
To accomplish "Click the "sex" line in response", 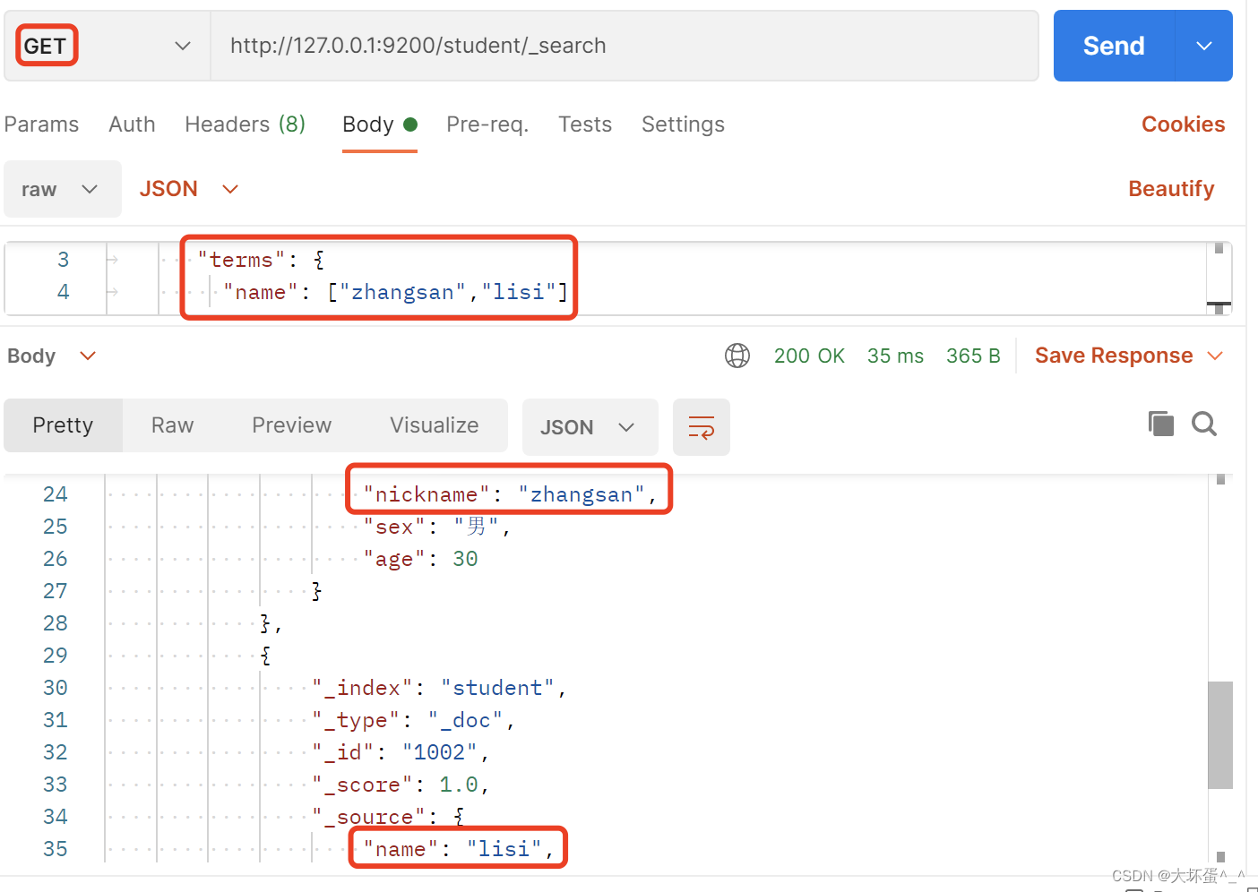I will pyautogui.click(x=436, y=527).
